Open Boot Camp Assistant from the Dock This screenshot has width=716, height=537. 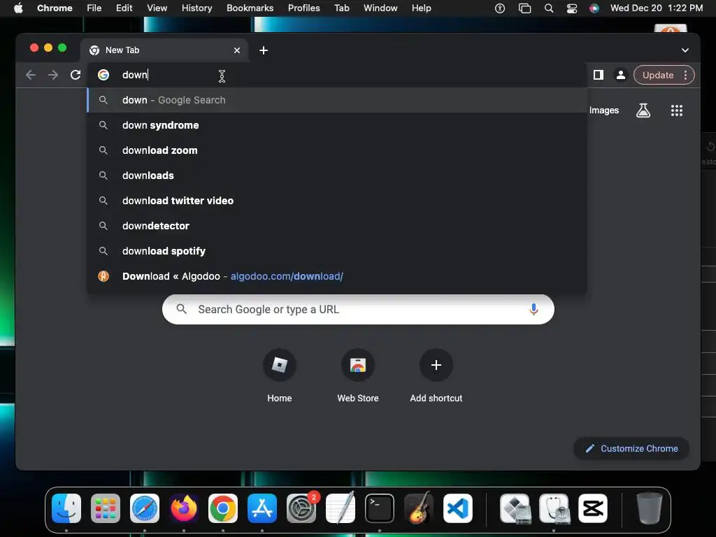tap(515, 508)
